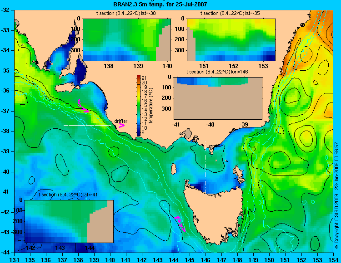Click '146' on the bottom longitude axis
The width and height of the screenshot is (341, 263).
[206, 260]
